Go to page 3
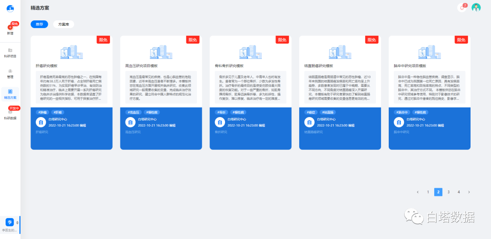Viewport: 491px width, 239px height. [448, 192]
